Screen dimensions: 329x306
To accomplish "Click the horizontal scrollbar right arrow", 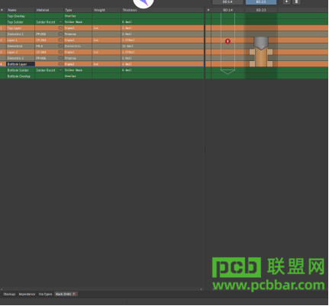I will point(202,289).
